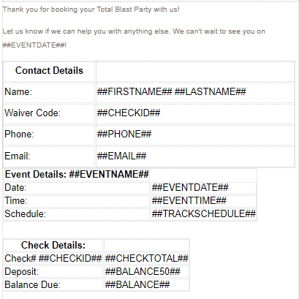The image size is (299, 299).
Task: Click the ##LASTNAME## placeholder
Action: click(211, 92)
